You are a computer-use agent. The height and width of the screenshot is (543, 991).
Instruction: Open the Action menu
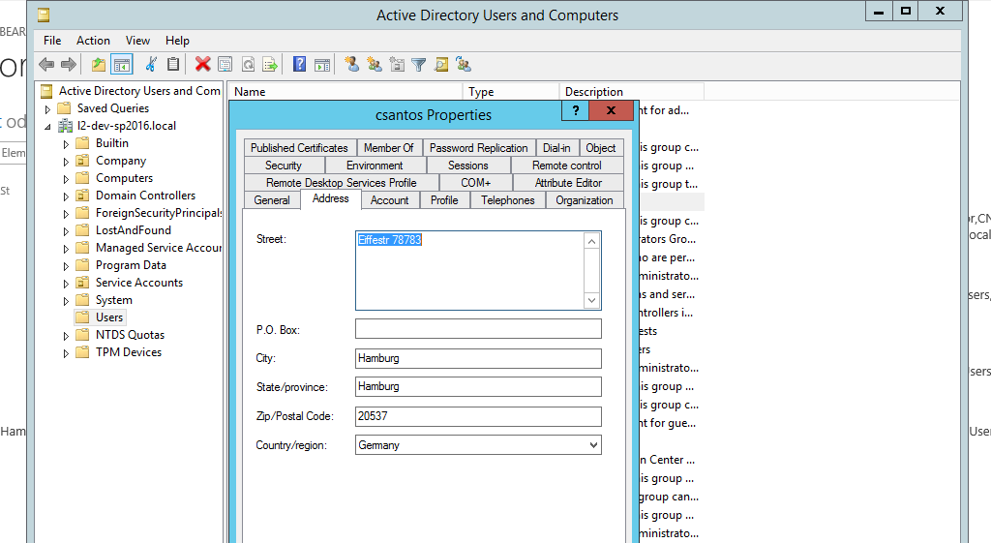(93, 41)
